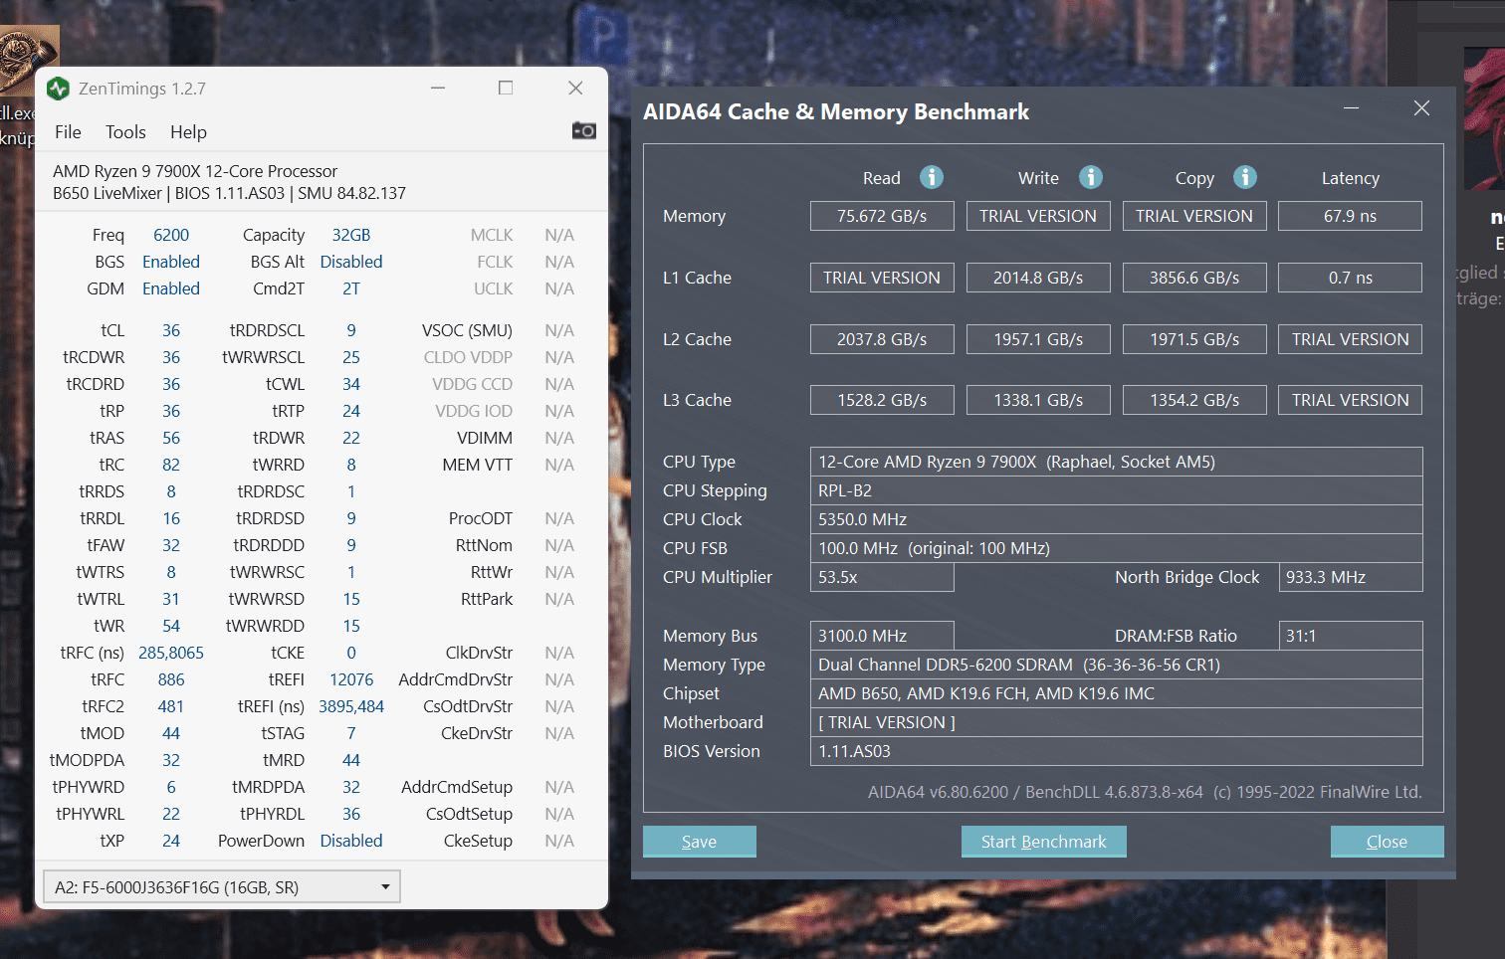Click the ZenTimings app logo icon
1505x959 pixels.
pyautogui.click(x=59, y=89)
